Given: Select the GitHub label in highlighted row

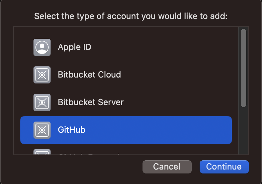Looking at the screenshot, I should point(72,130).
